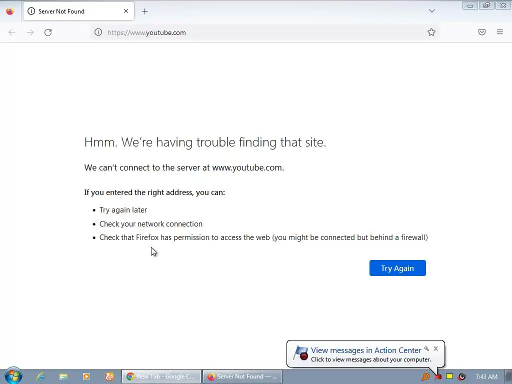Switch to the New Tab Google Chrome window

(161, 376)
